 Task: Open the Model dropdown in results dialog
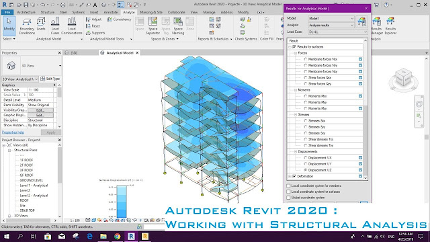pyautogui.click(x=331, y=18)
